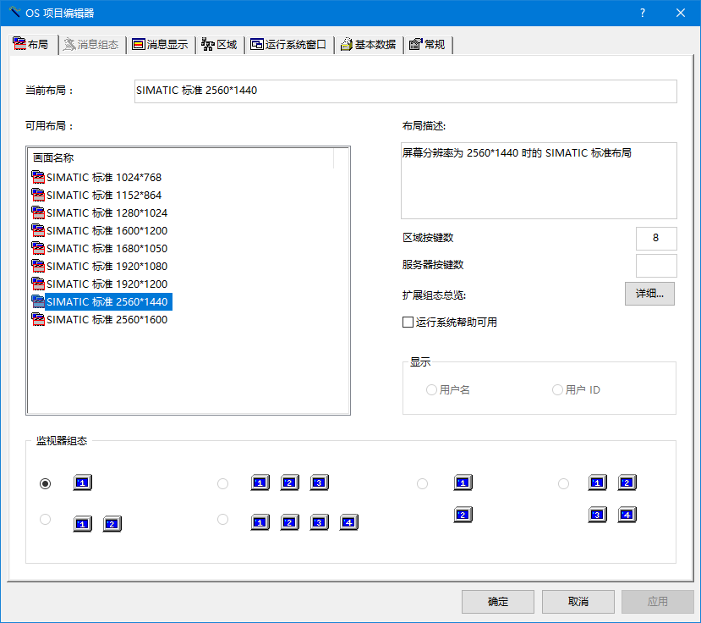Viewport: 701px width, 623px height.
Task: Select two-monitor horizontal configuration radio
Action: 45,519
